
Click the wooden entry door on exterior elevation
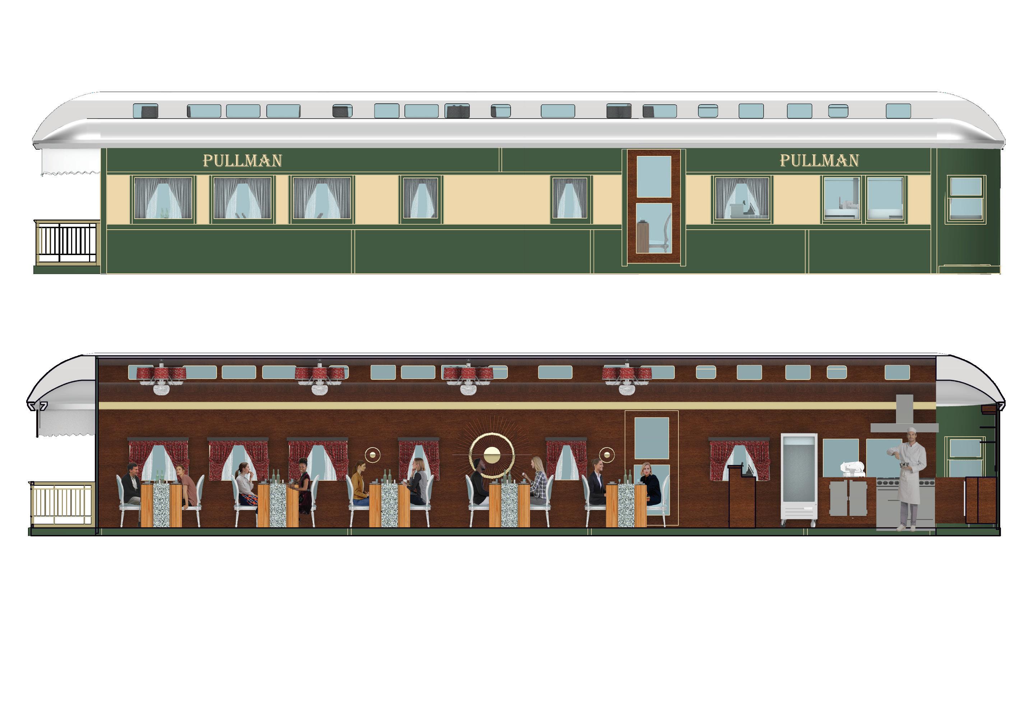(654, 206)
